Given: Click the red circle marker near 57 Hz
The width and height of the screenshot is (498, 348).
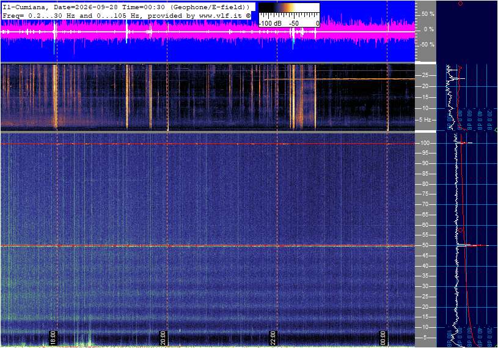Looking at the screenshot, I should tap(461, 230).
